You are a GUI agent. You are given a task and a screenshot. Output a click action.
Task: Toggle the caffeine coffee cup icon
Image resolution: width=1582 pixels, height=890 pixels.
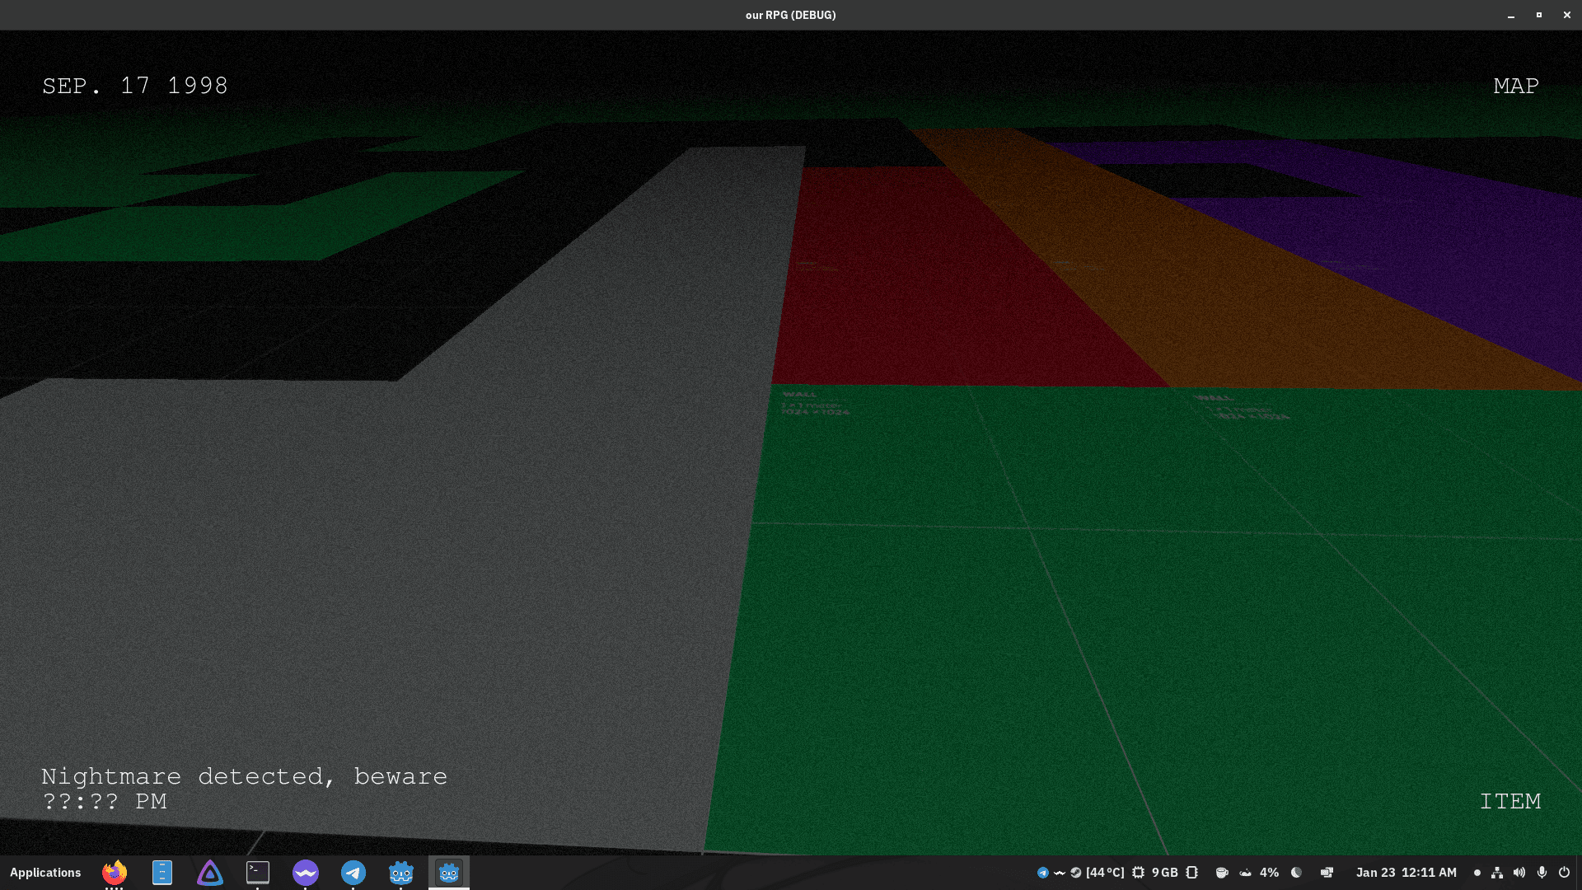[1222, 872]
